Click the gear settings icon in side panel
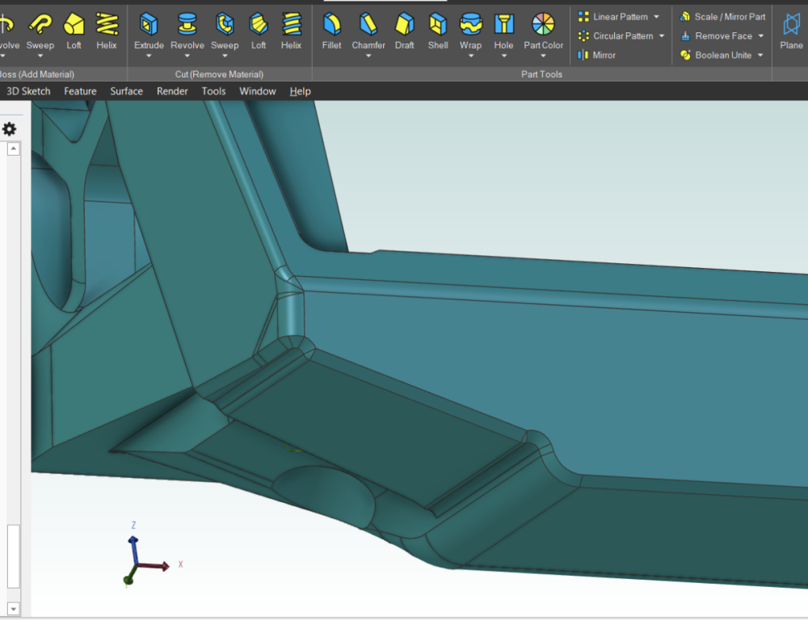Screen dimensions: 808x620 click(x=9, y=128)
